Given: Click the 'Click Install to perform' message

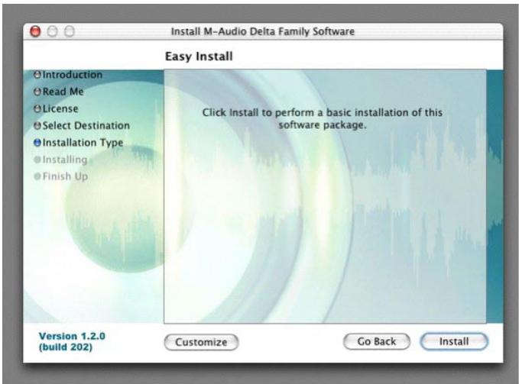Looking at the screenshot, I should click(323, 118).
